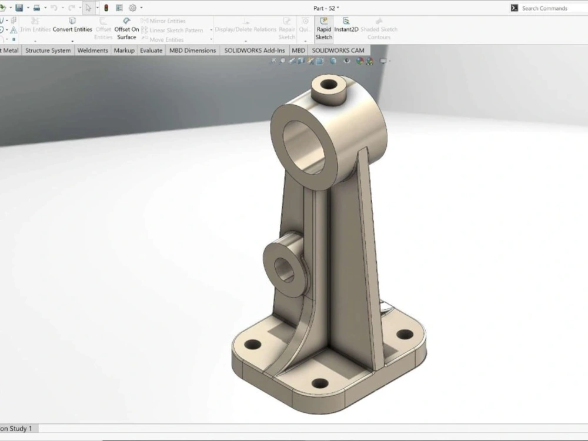Screen dimensions: 588x441
Task: Click the Rebuild traffic light icon
Action: pos(106,8)
